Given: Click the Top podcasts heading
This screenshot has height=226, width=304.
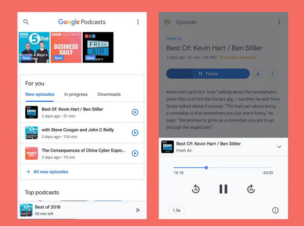Looking at the screenshot, I should (x=42, y=192).
